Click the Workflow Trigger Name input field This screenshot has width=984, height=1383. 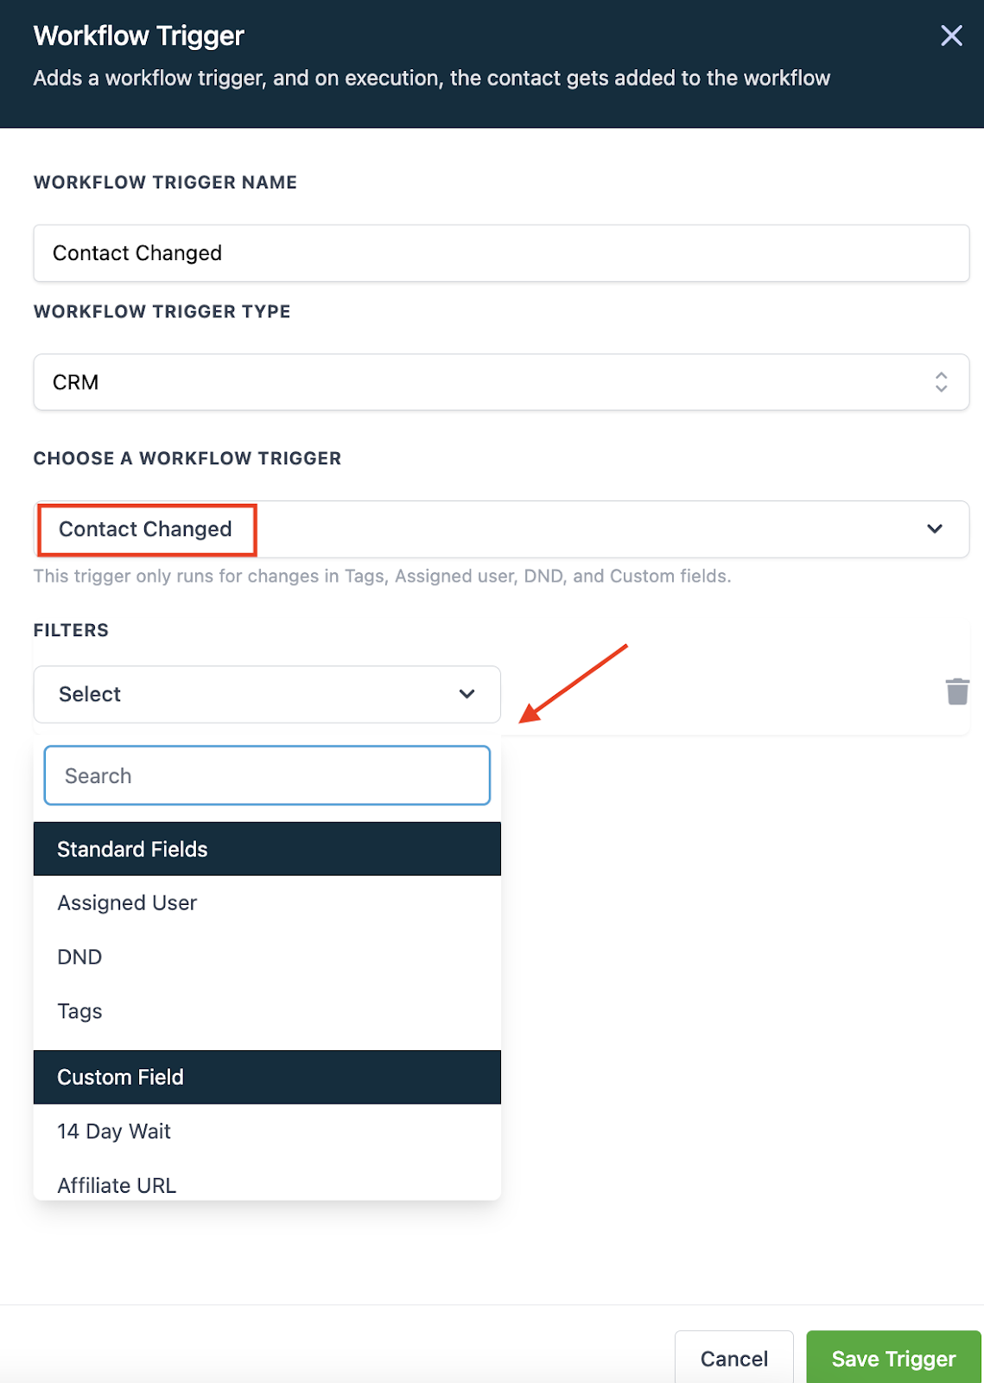(x=501, y=253)
